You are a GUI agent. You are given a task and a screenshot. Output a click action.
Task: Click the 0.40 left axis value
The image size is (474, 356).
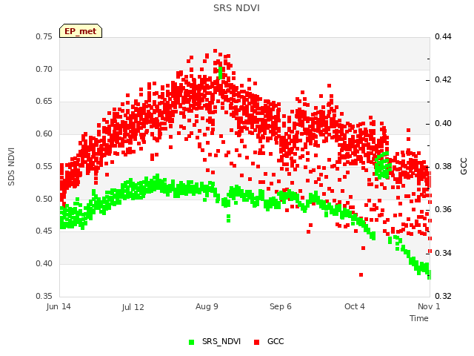pyautogui.click(x=44, y=264)
